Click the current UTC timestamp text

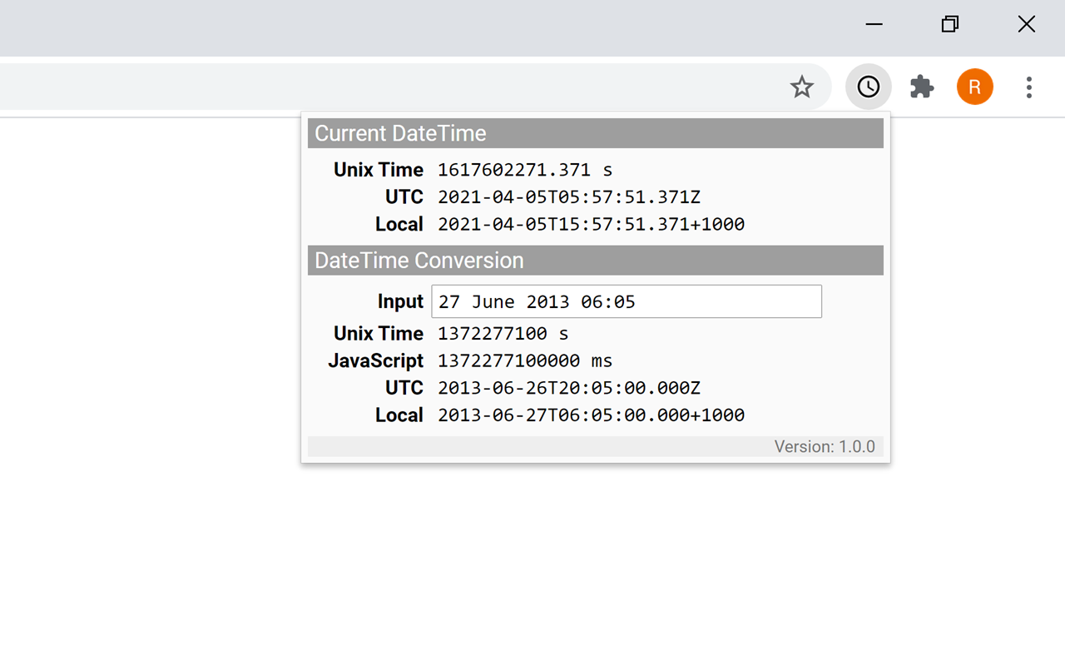point(568,196)
